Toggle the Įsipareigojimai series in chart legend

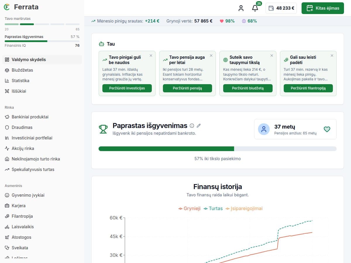pos(244,209)
